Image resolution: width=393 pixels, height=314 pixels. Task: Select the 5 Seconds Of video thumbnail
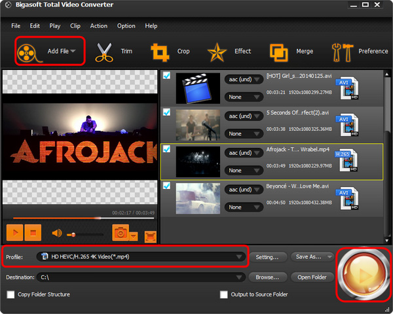[x=198, y=125]
